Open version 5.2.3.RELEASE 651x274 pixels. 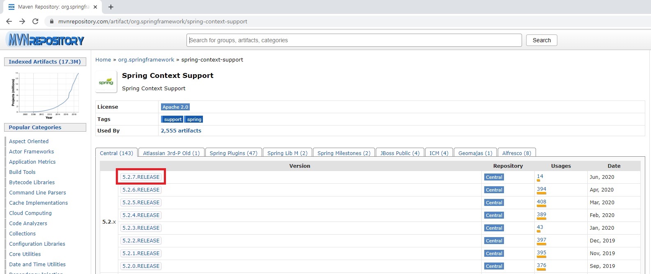tap(141, 228)
